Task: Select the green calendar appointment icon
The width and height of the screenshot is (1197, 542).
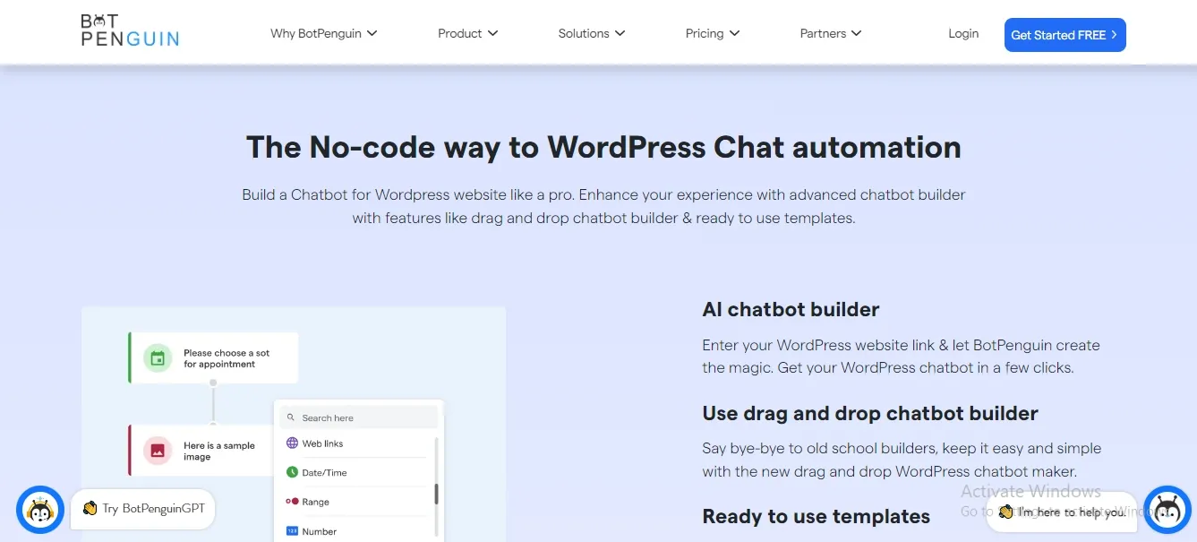Action: [158, 358]
